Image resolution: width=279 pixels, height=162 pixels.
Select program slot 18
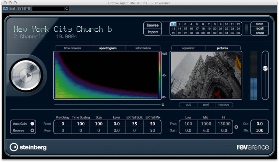coord(203,29)
